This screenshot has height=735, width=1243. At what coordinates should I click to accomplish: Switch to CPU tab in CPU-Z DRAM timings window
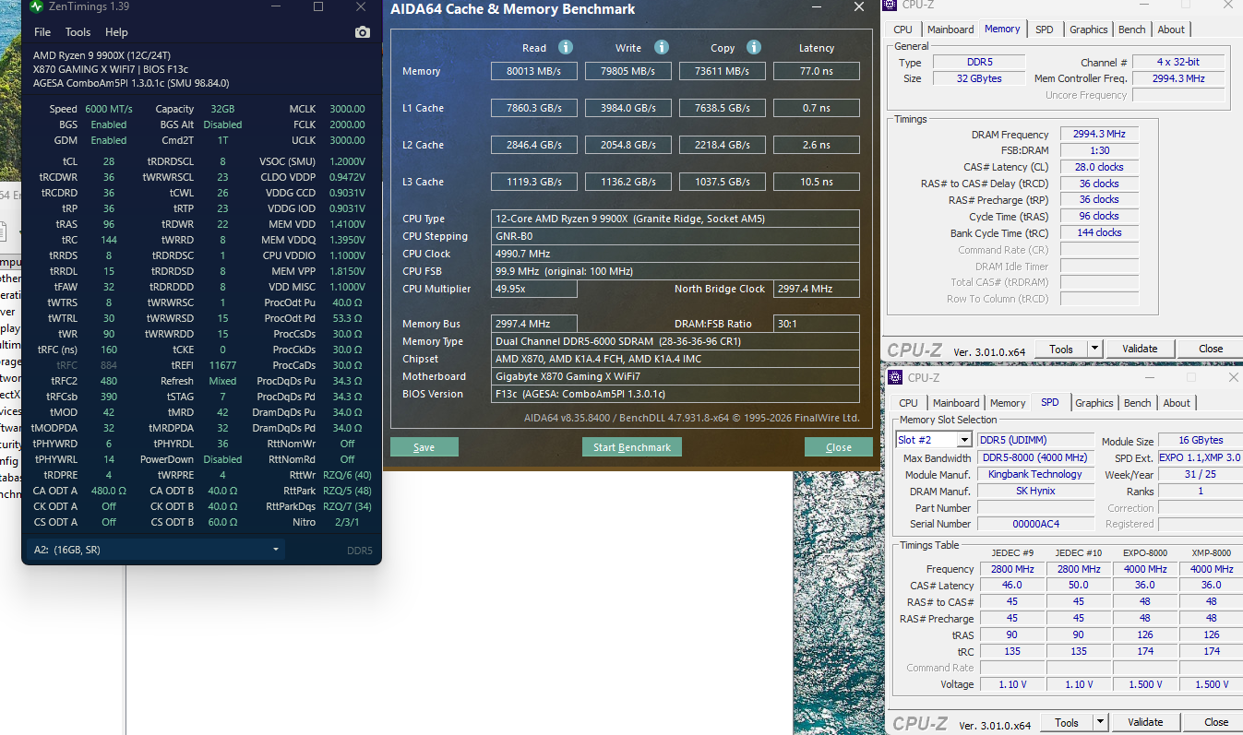pyautogui.click(x=903, y=30)
